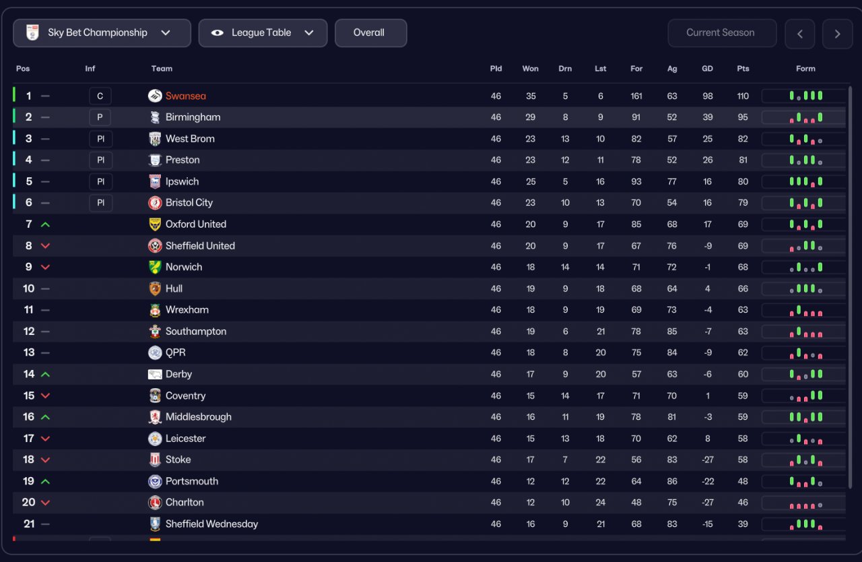Click the Oxford United club badge
The width and height of the screenshot is (862, 562).
click(155, 224)
